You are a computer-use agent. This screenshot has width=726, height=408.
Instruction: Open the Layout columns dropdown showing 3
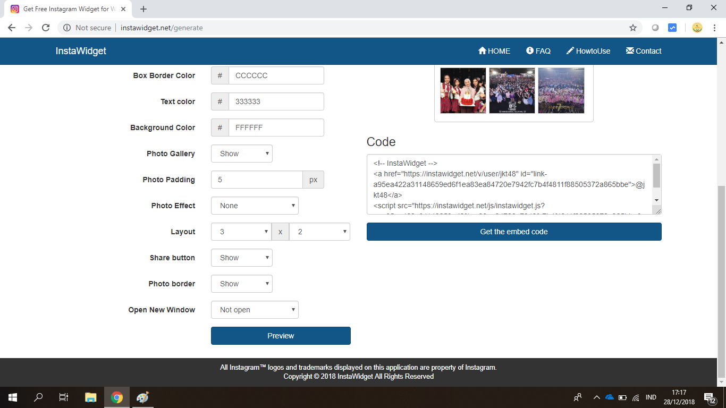click(x=241, y=232)
